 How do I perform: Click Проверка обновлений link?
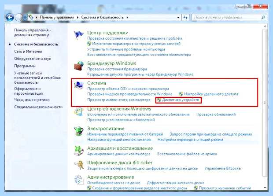(x=216, y=115)
